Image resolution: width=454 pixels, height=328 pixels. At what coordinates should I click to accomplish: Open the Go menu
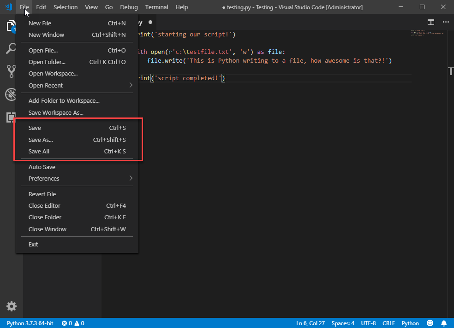pyautogui.click(x=109, y=7)
